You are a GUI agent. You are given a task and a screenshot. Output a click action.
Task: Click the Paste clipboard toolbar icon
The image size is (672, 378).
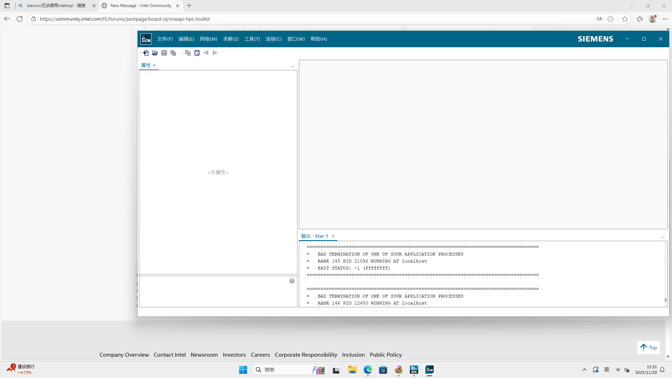[x=197, y=53]
